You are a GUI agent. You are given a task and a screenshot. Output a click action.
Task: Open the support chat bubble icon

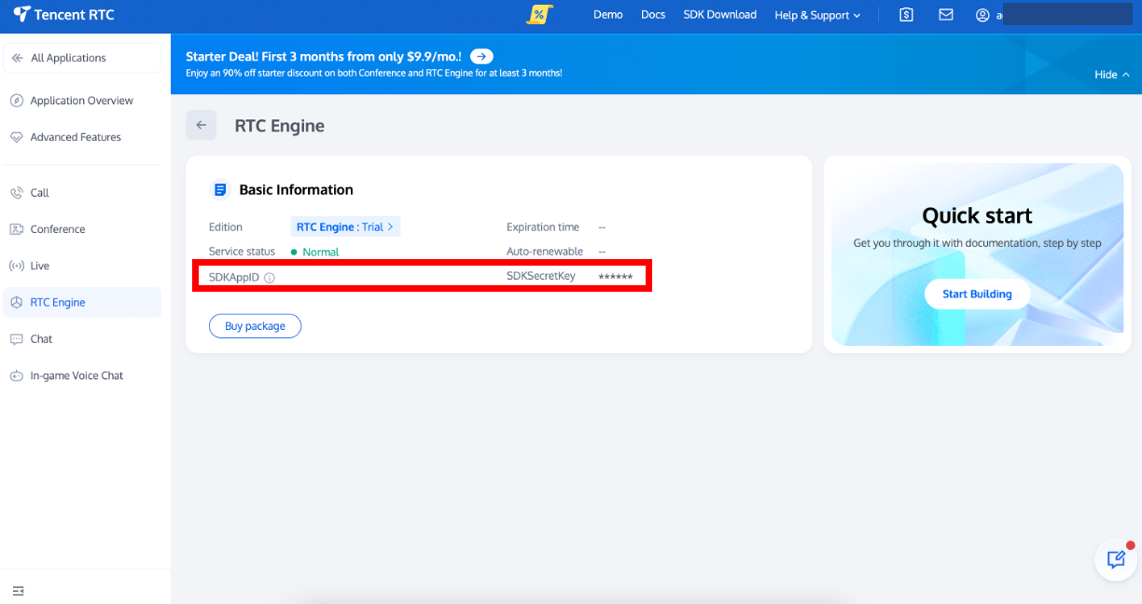point(1116,559)
